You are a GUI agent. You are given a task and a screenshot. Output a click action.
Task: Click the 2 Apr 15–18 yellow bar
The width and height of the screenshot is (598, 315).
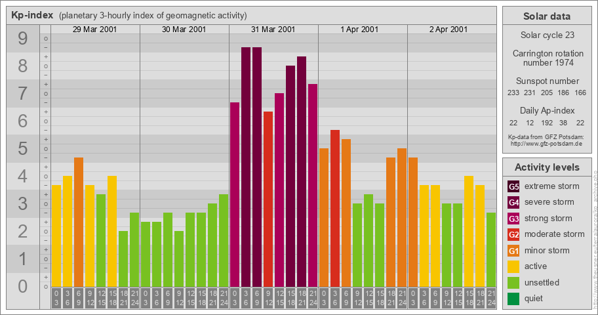coord(469,232)
